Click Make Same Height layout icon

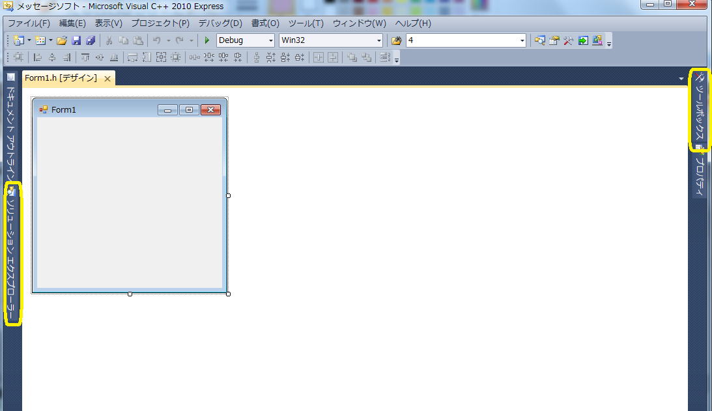(x=147, y=57)
